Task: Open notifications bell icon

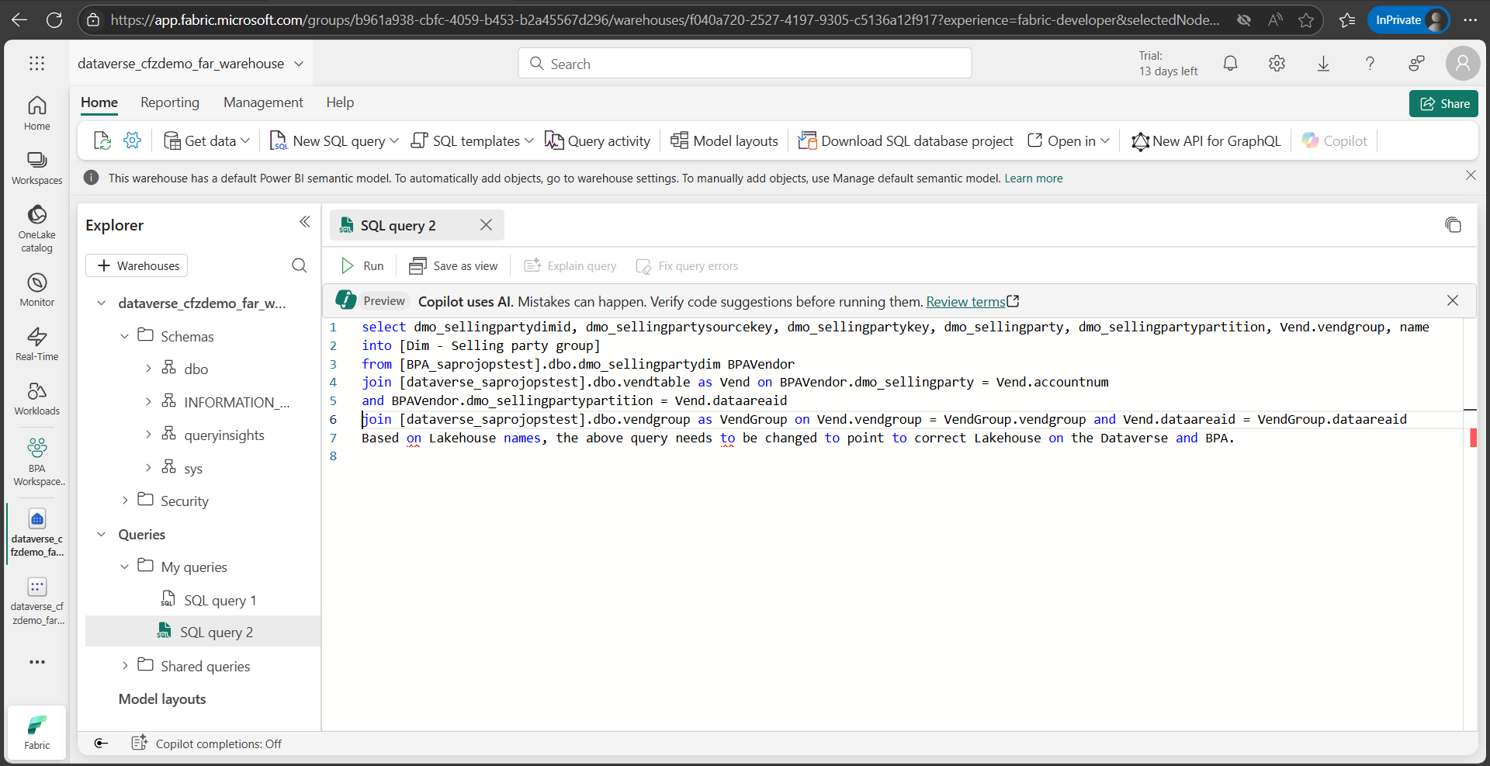Action: pos(1230,64)
